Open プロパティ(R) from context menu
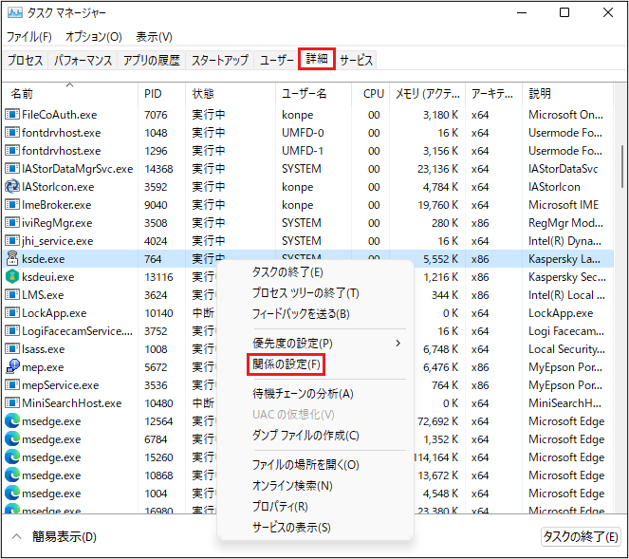 [x=280, y=507]
